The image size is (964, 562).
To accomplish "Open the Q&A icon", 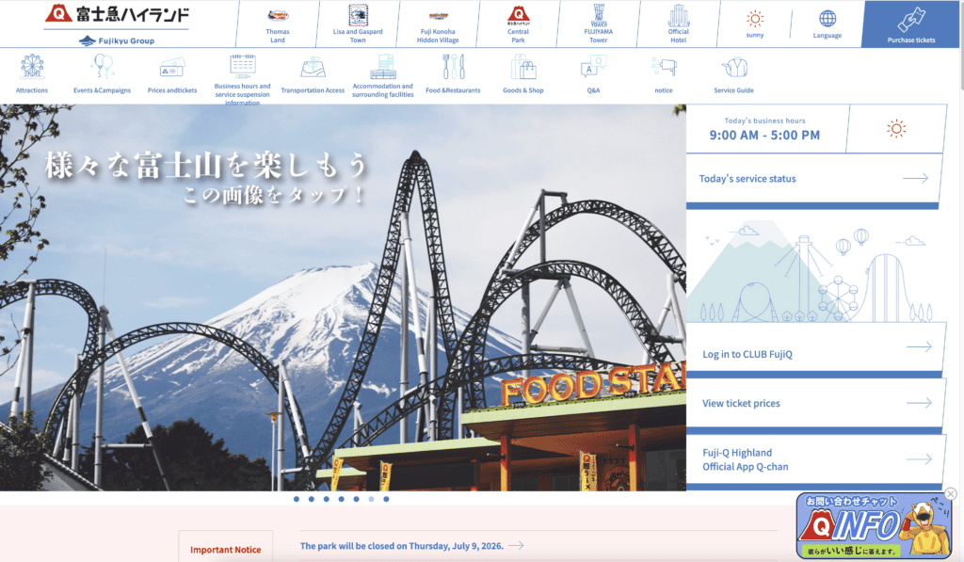I will click(593, 67).
